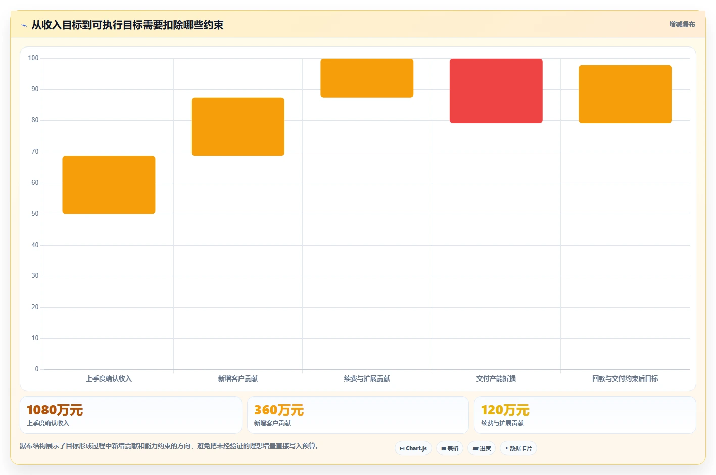
Task: Click the Chart.js tag pill
Action: (x=413, y=448)
